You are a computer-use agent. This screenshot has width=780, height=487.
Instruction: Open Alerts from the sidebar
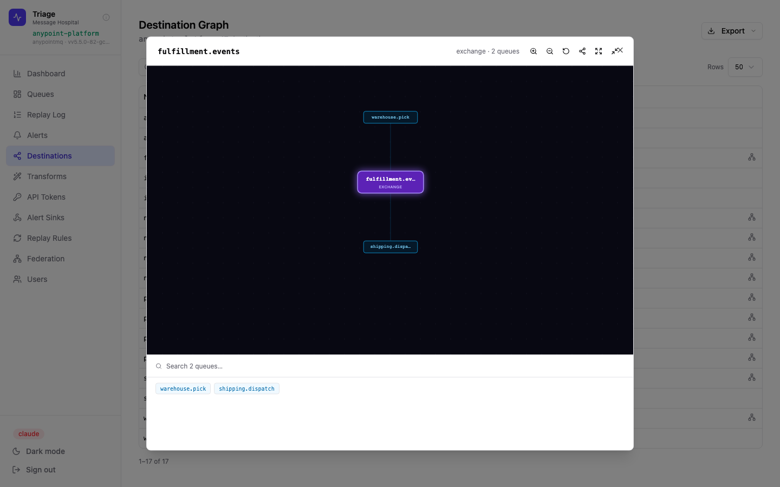(x=61, y=135)
